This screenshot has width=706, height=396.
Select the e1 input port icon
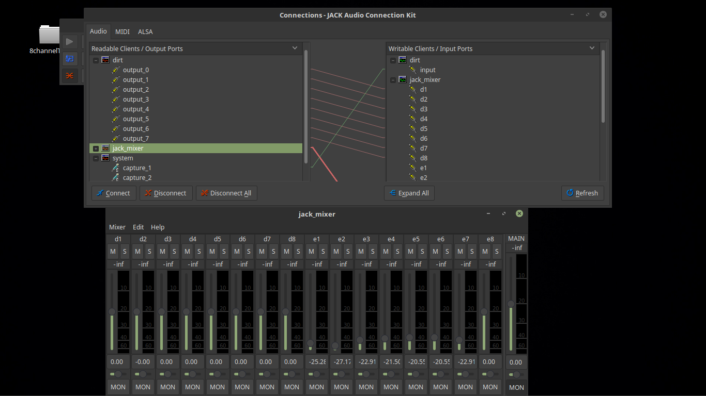pyautogui.click(x=413, y=168)
